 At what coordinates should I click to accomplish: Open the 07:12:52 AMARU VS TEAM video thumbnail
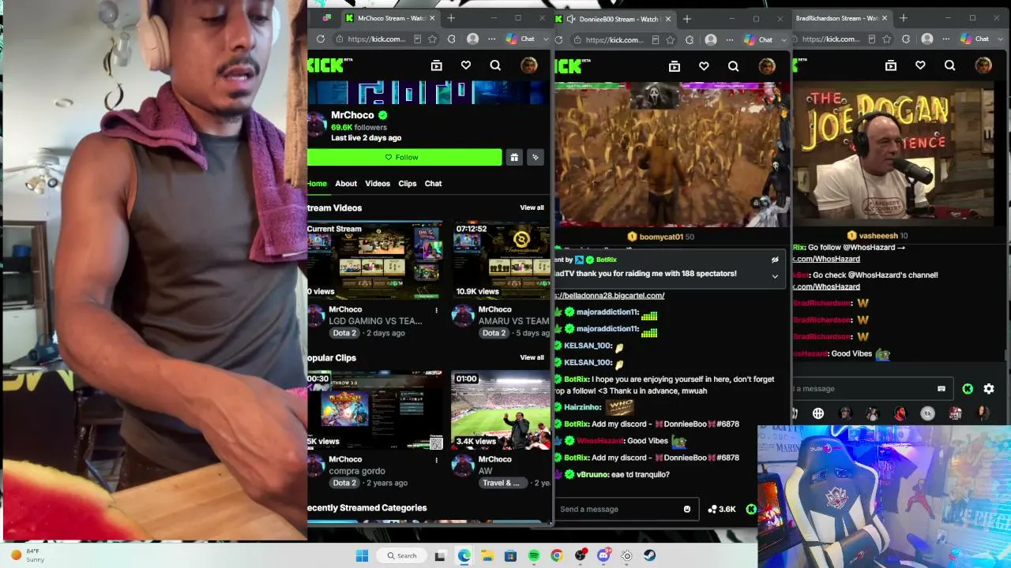click(x=501, y=260)
